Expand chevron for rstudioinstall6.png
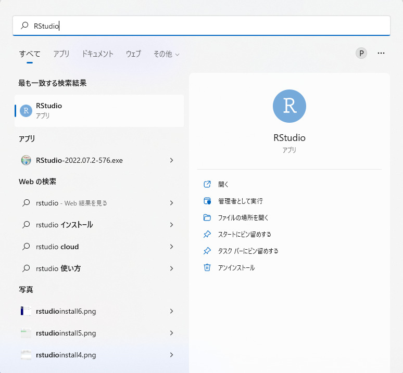Screen dimensions: 403x373 (x=171, y=311)
